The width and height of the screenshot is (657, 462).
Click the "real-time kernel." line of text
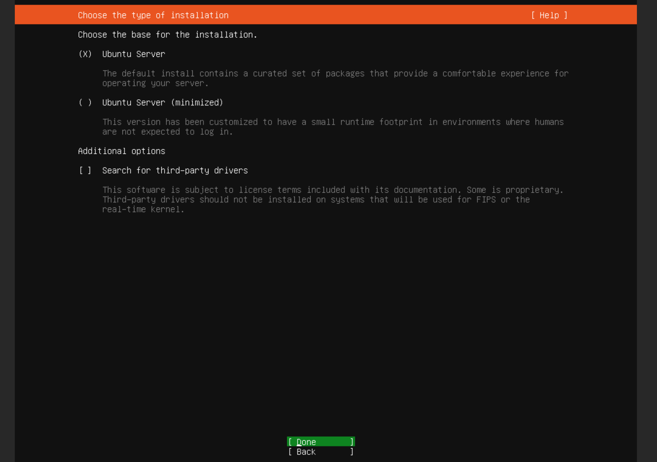tap(143, 209)
